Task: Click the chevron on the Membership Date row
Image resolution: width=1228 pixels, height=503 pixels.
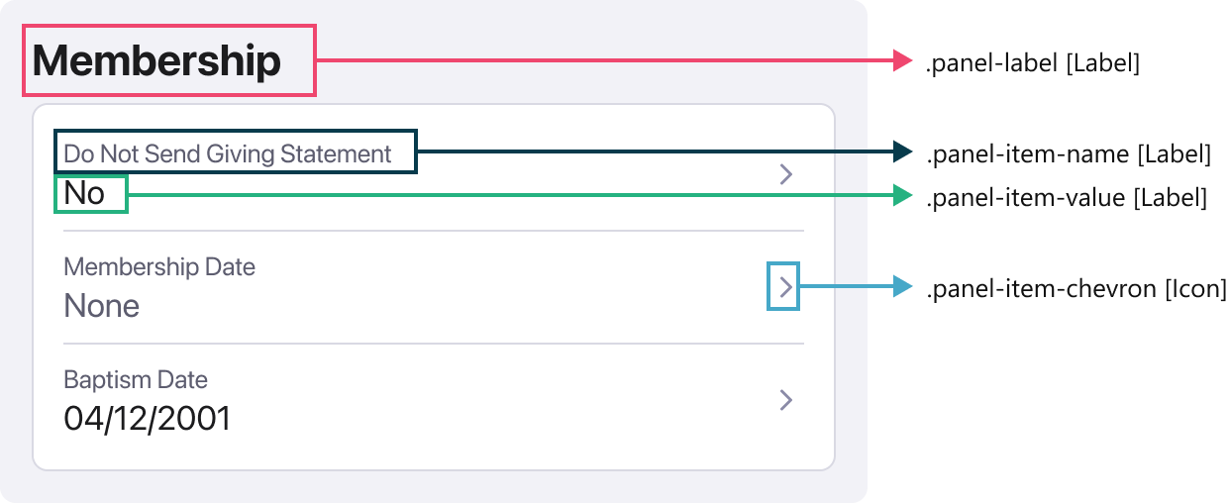Action: [x=785, y=288]
